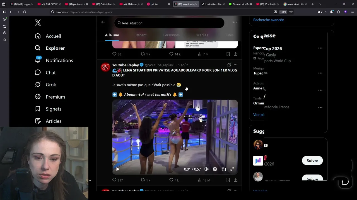Open the 130 % zoom indicator
This screenshot has height=200, width=357.
pos(283,12)
